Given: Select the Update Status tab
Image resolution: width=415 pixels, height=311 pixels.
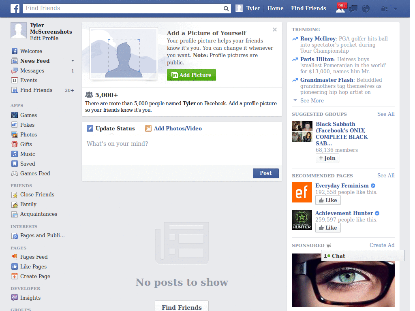Looking at the screenshot, I should (x=111, y=128).
